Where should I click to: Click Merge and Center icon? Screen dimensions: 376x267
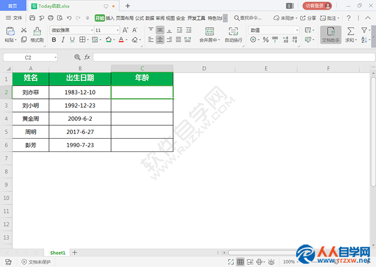(x=210, y=31)
